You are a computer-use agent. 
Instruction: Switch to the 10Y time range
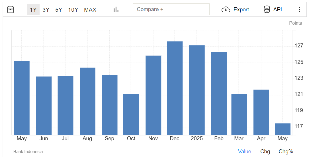point(73,10)
